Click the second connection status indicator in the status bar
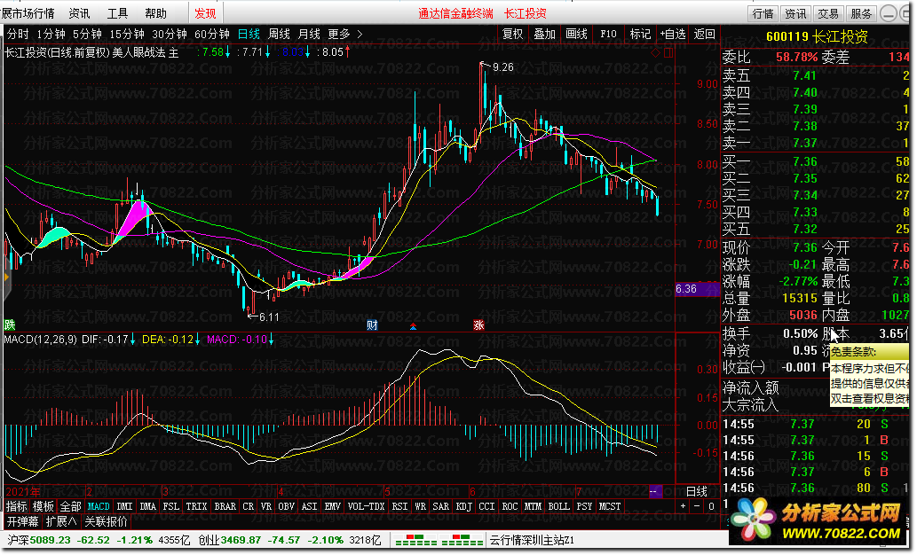The width and height of the screenshot is (917, 555). click(462, 540)
